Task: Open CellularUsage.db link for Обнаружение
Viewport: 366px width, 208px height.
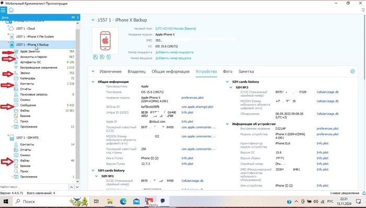Action: [327, 114]
